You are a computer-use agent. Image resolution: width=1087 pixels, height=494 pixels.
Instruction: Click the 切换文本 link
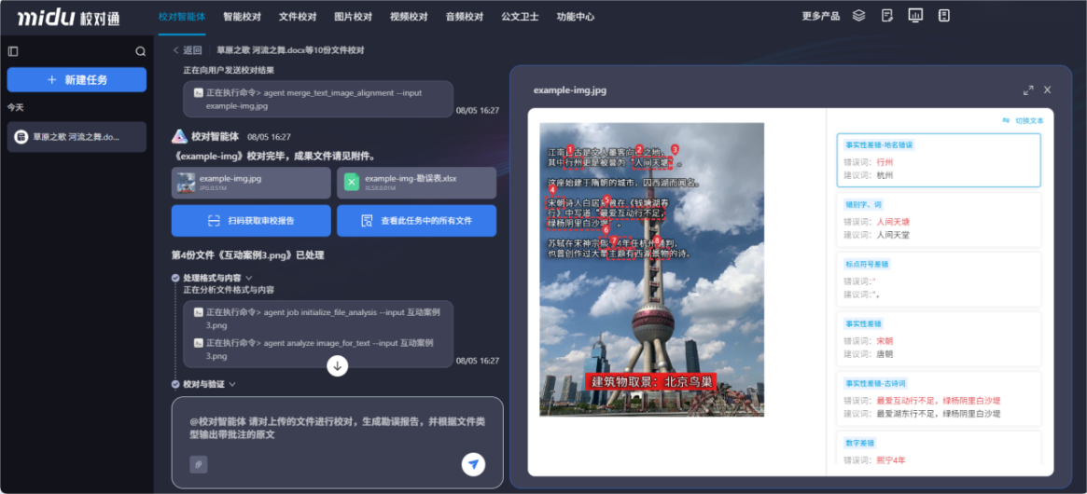click(x=1029, y=120)
